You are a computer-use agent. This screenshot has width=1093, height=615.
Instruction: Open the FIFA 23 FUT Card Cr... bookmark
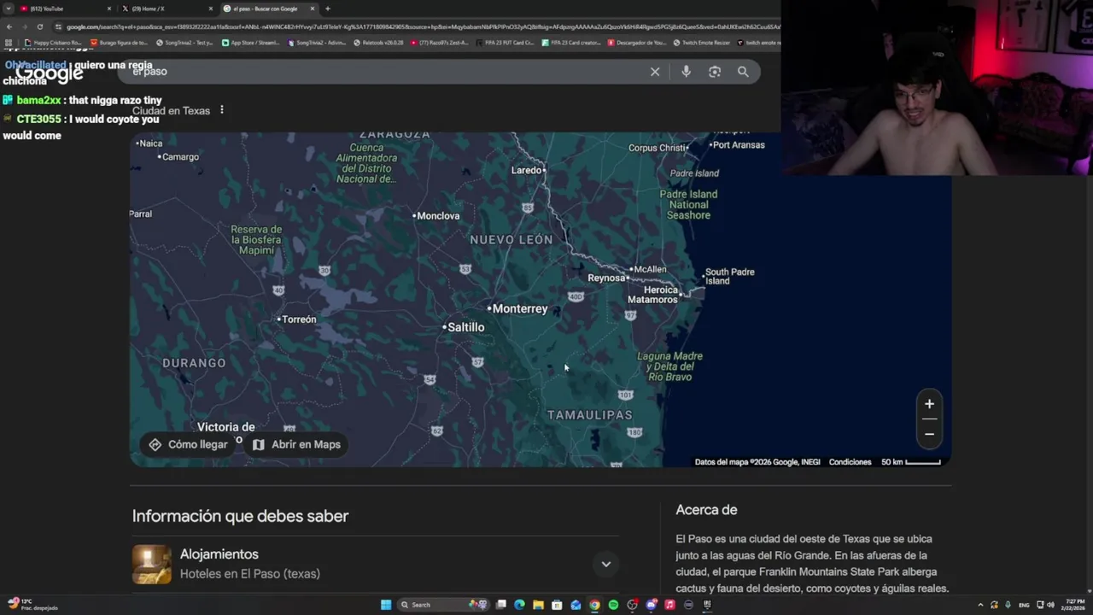(506, 42)
